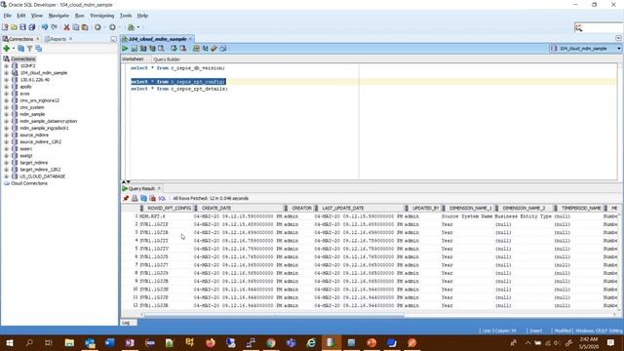This screenshot has height=351, width=624.
Task: Click the horizontal scrollbar under results grid
Action: point(274,315)
